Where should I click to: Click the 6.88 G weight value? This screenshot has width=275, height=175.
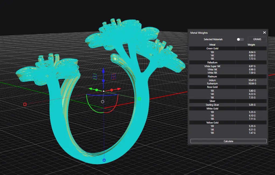pyautogui.click(x=252, y=56)
